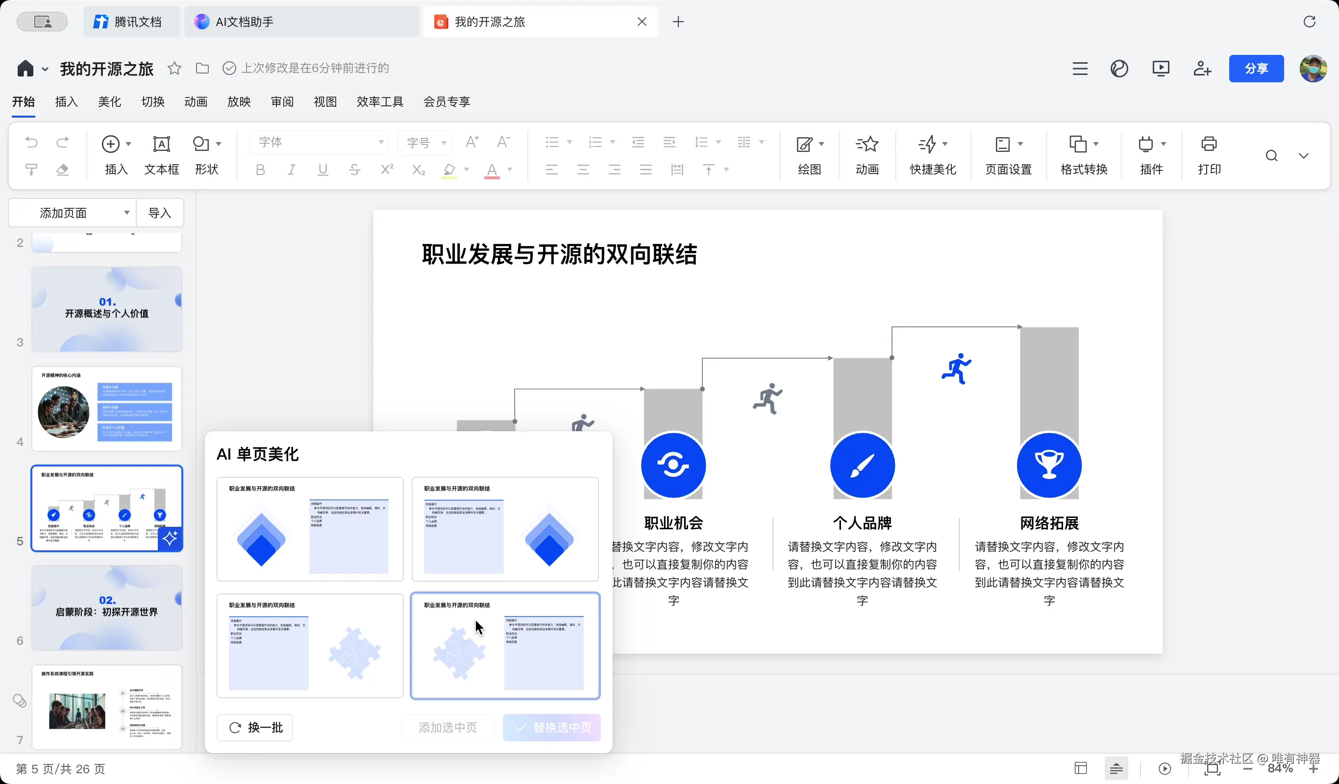Screen dimensions: 1339x784
Task: Open the comments icon in left sidebar
Action: [20, 701]
